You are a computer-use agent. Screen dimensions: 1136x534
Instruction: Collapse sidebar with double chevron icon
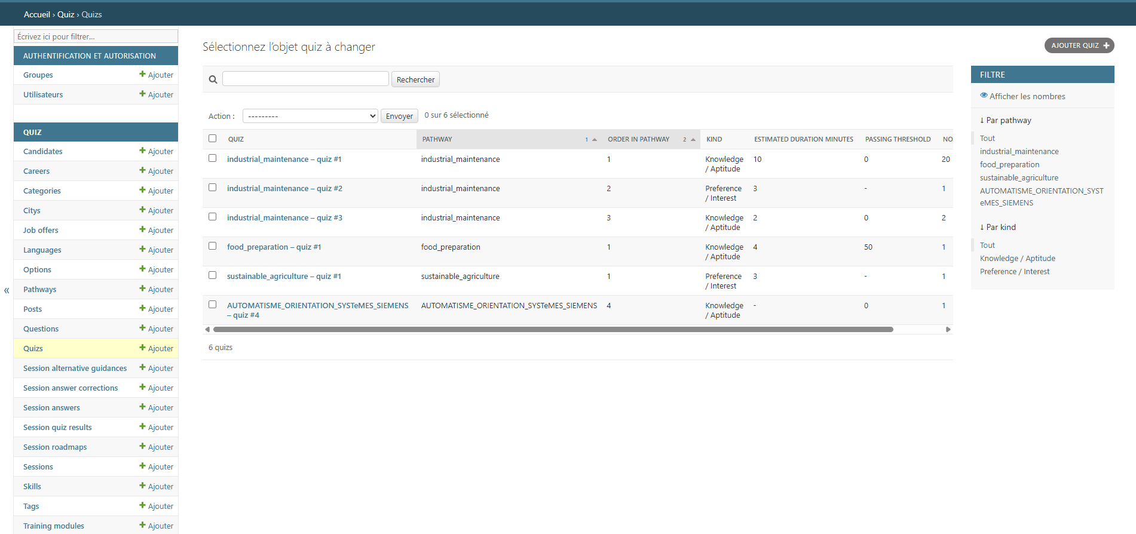[x=7, y=290]
